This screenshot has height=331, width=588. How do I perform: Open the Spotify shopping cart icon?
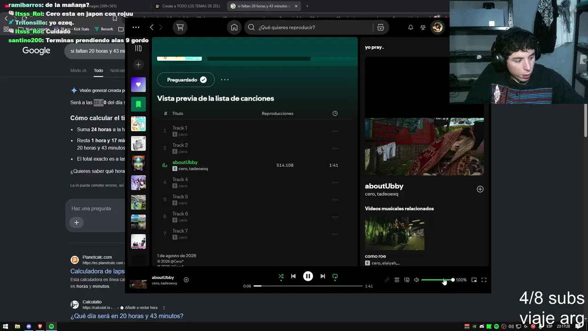pos(180,28)
